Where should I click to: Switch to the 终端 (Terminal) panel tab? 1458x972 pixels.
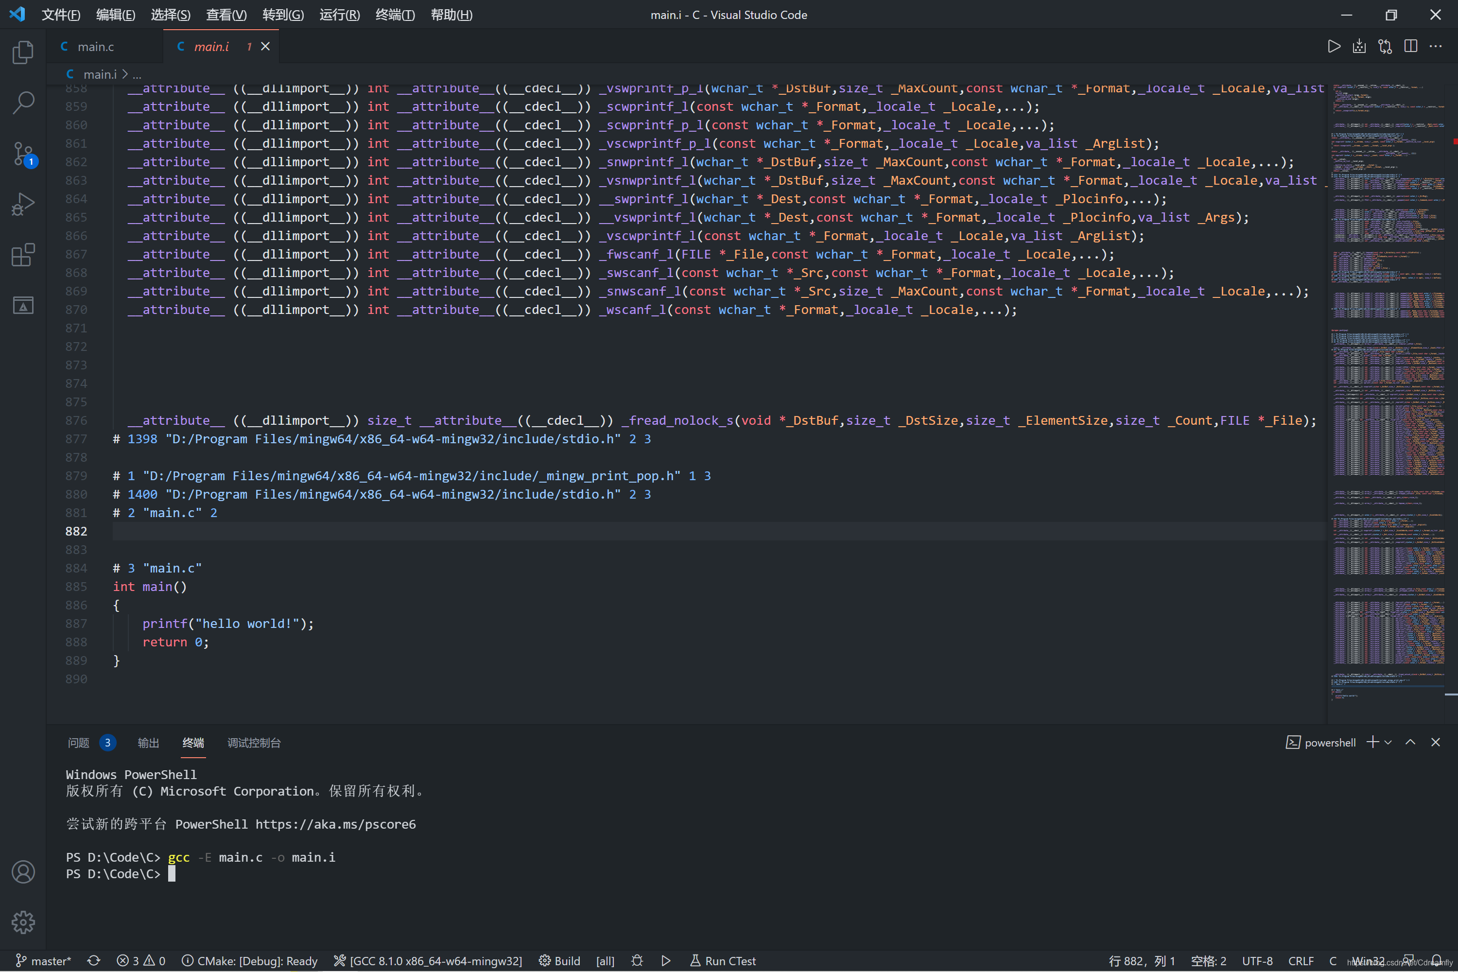[x=193, y=742]
